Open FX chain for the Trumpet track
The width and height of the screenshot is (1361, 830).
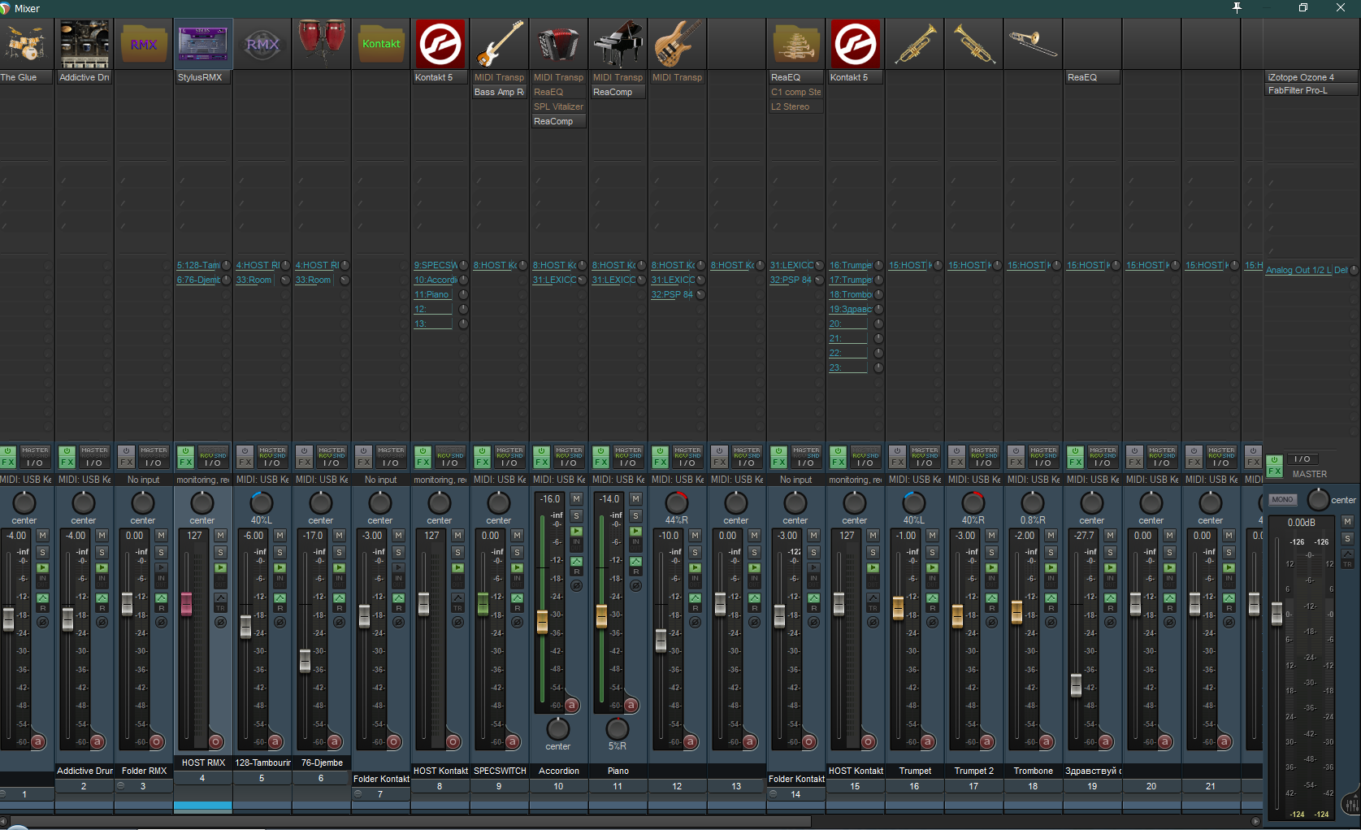(x=897, y=462)
